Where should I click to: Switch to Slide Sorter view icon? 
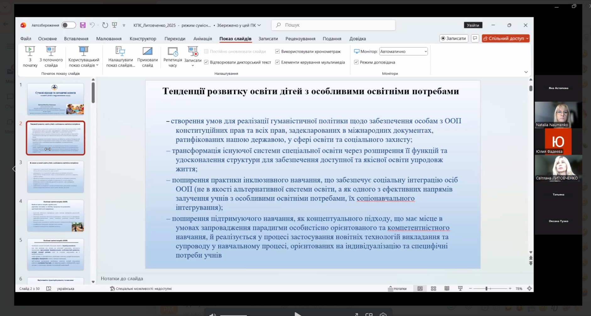pyautogui.click(x=433, y=288)
